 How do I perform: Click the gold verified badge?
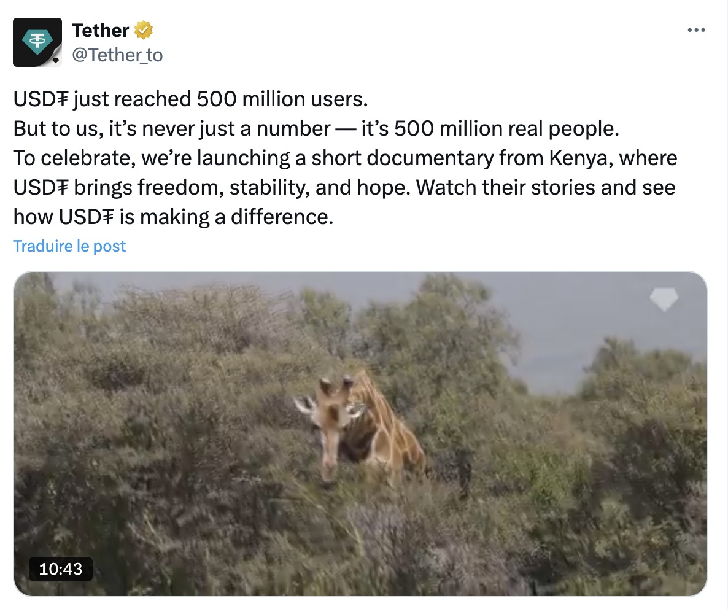(144, 29)
